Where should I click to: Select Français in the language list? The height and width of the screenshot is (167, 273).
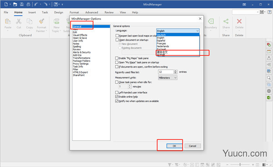coord(178,44)
